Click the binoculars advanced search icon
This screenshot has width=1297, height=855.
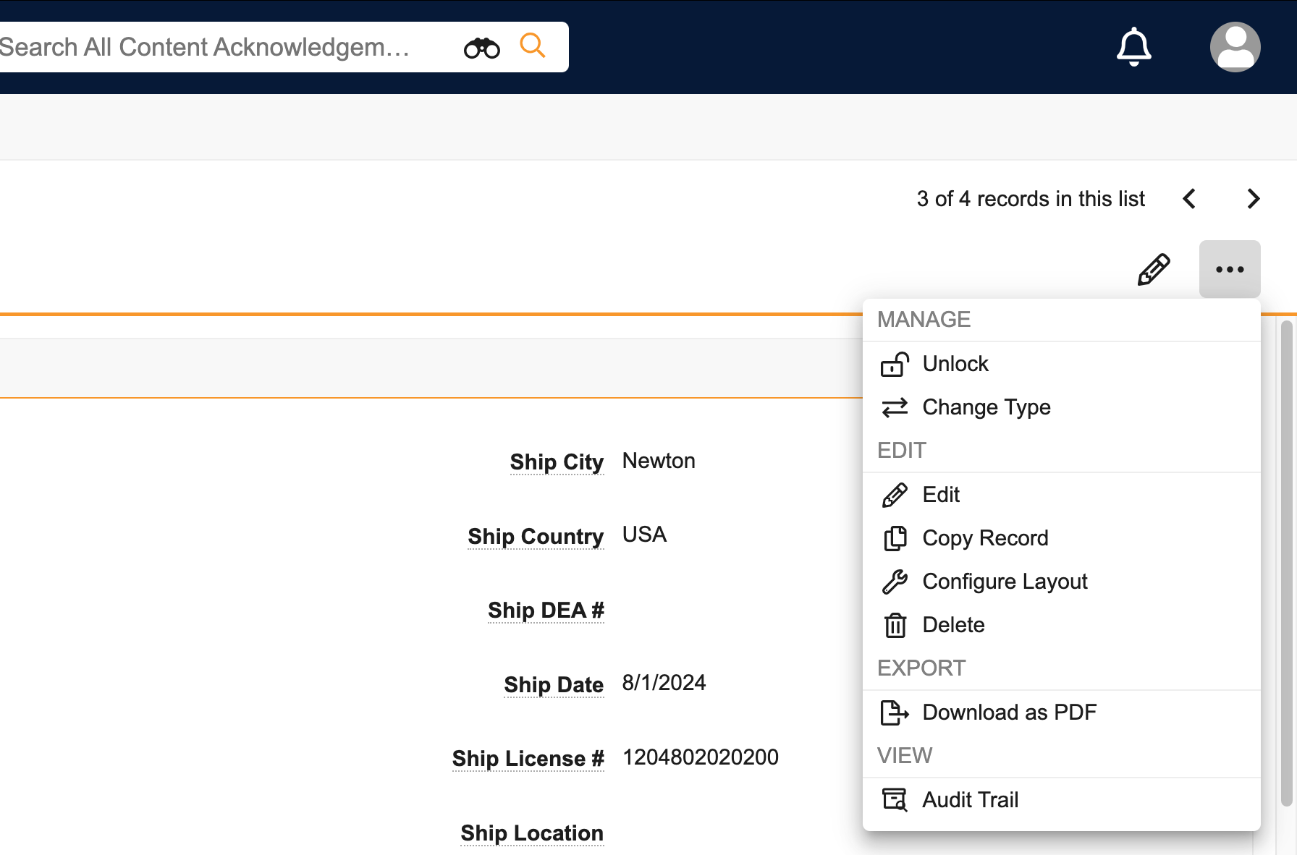[481, 48]
